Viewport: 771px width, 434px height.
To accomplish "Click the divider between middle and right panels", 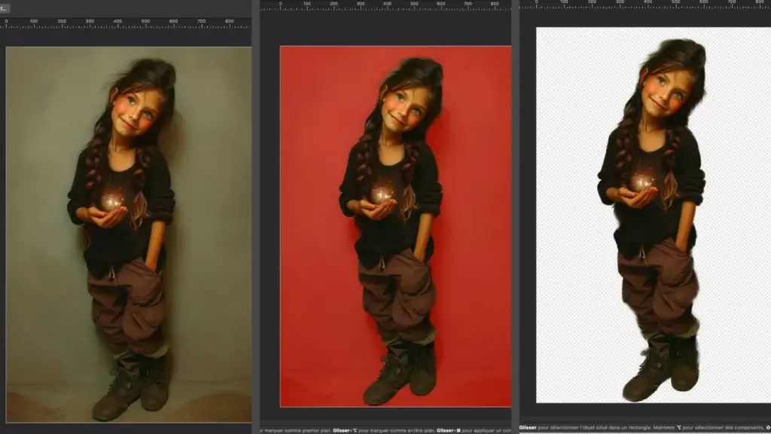I will (515, 226).
